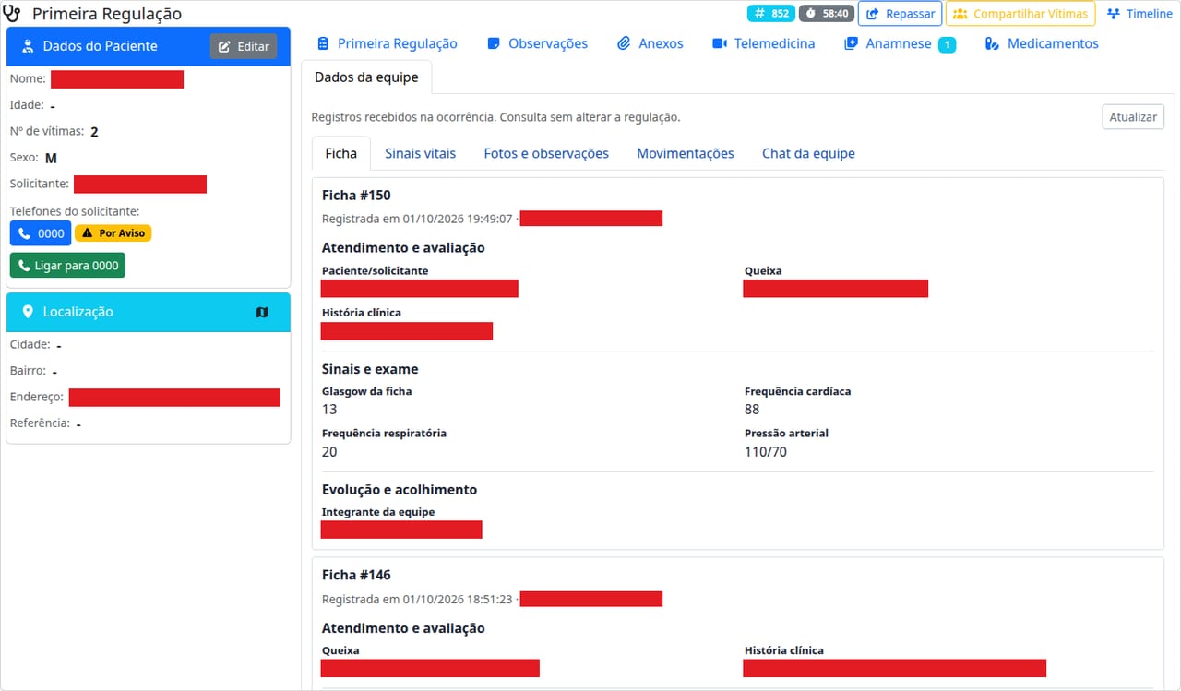Click the patient icon in Dados do Paciente
This screenshot has width=1181, height=691.
coord(29,46)
